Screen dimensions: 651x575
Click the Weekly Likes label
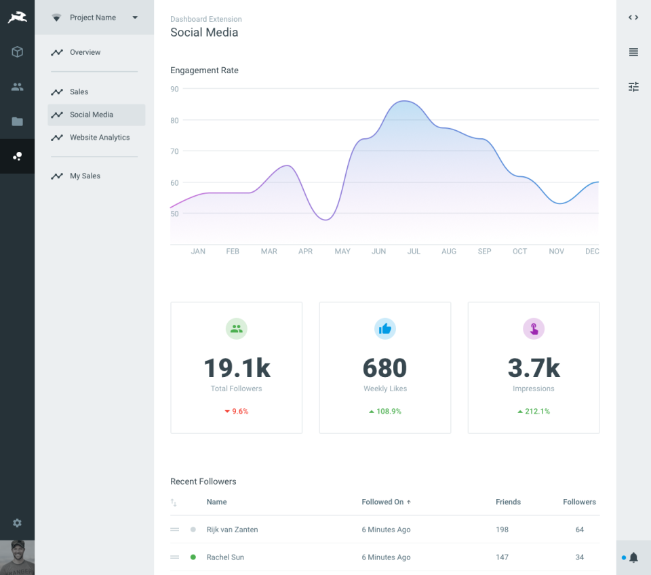(x=385, y=389)
